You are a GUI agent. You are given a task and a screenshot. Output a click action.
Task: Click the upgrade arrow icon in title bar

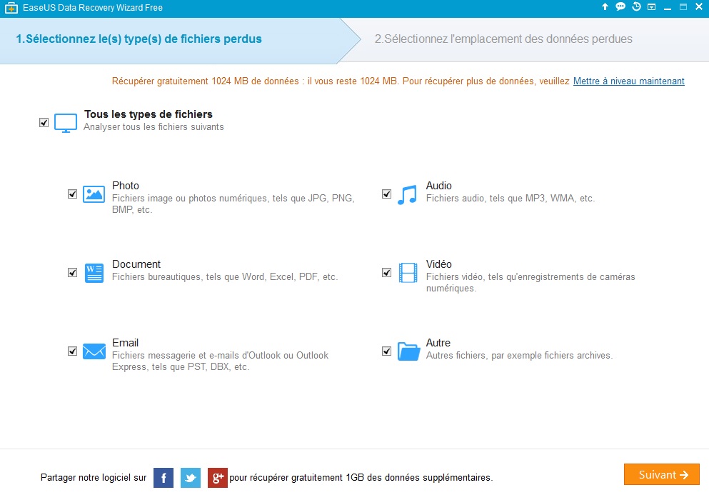point(605,7)
